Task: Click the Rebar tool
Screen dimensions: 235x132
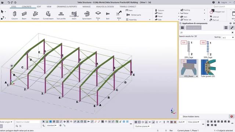Action: click(x=184, y=13)
